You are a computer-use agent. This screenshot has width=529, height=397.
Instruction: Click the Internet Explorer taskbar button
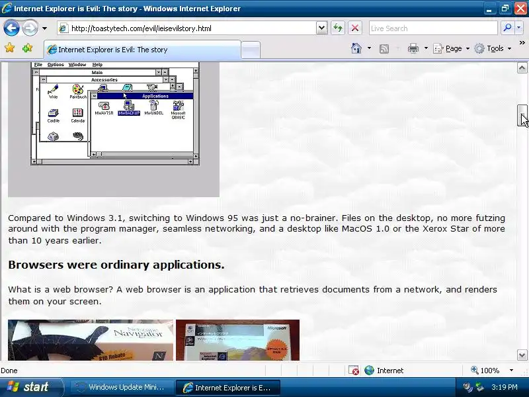[227, 388]
